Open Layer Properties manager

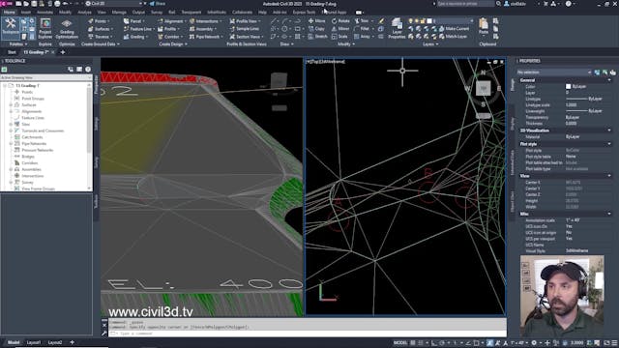tap(397, 28)
